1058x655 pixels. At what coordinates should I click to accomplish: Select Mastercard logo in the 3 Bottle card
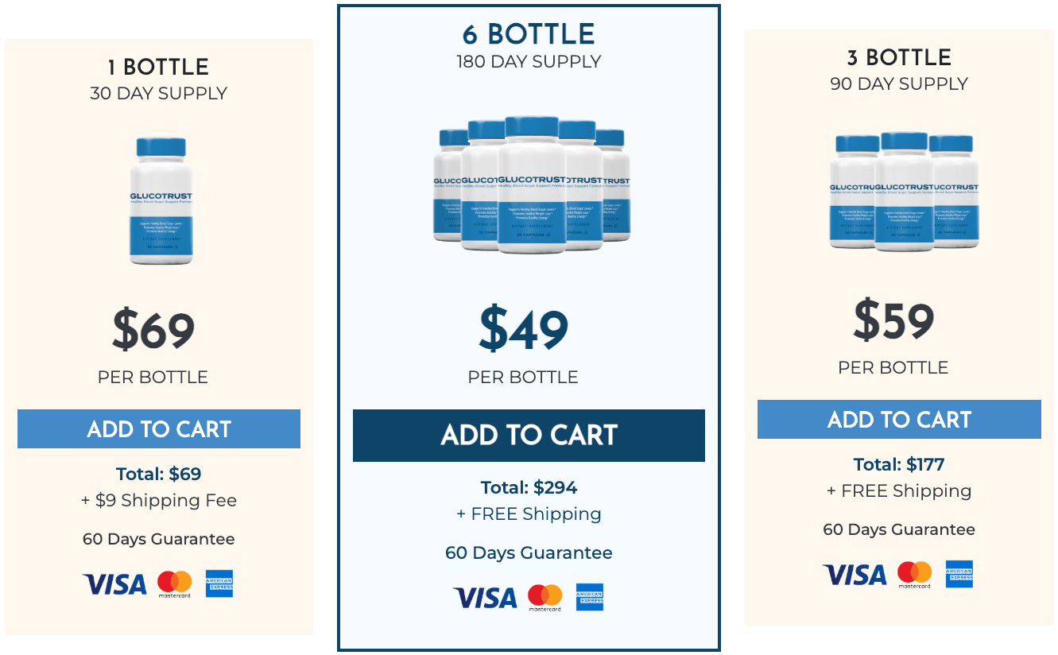pyautogui.click(x=915, y=575)
